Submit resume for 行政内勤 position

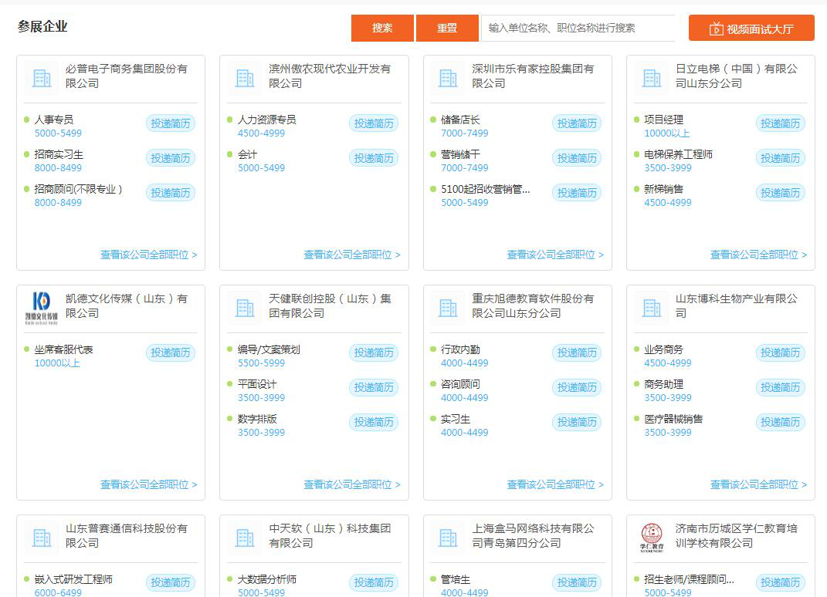tap(577, 352)
